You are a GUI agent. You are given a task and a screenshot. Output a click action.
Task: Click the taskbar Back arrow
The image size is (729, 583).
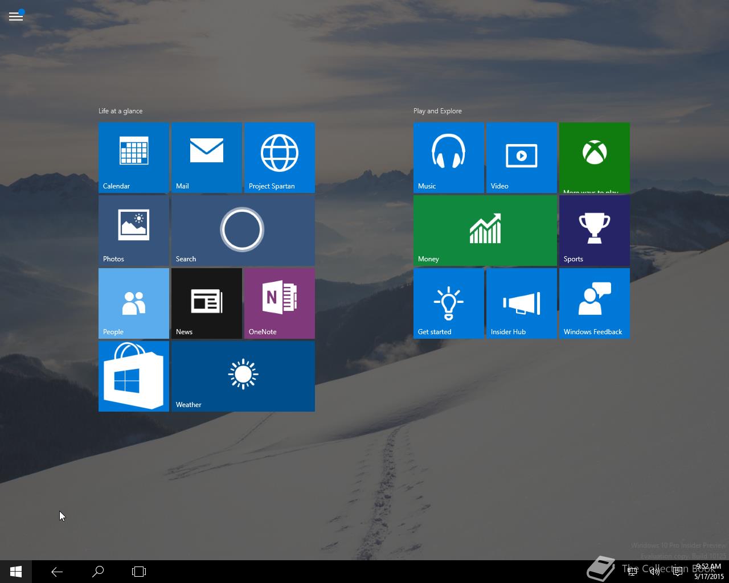pos(57,572)
